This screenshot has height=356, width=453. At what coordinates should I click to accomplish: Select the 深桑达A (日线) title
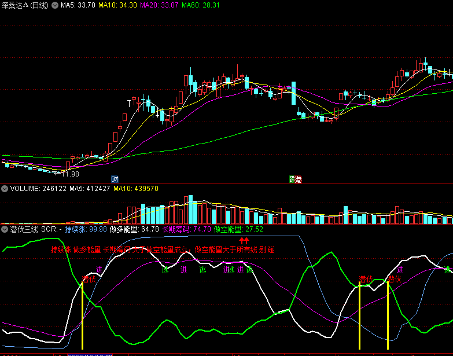tap(25, 5)
